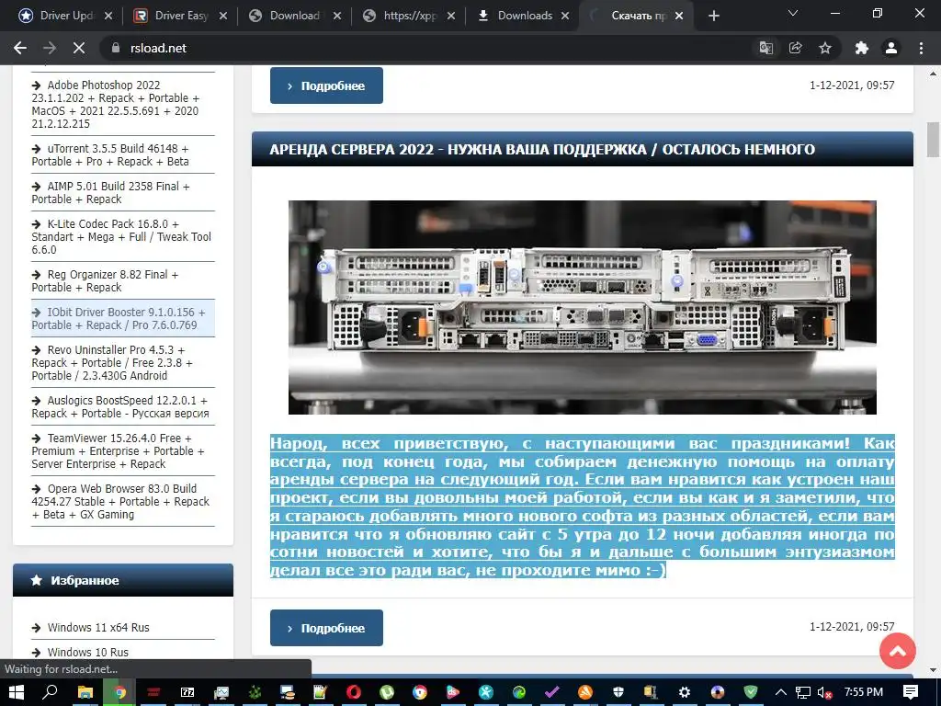Open uTorrent from the taskbar
The image size is (941, 706).
pos(387,692)
